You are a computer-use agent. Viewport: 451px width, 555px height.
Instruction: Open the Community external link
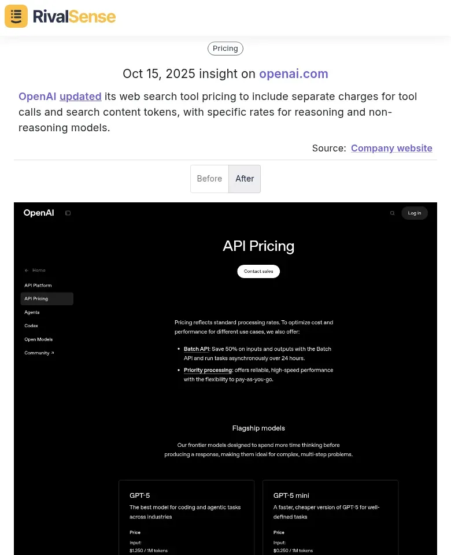click(39, 353)
